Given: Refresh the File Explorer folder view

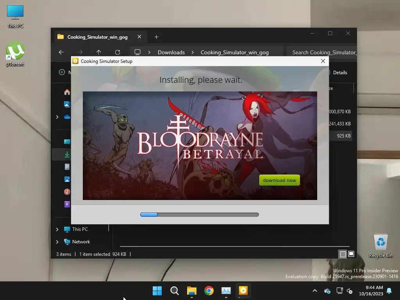Looking at the screenshot, I should pos(117,52).
